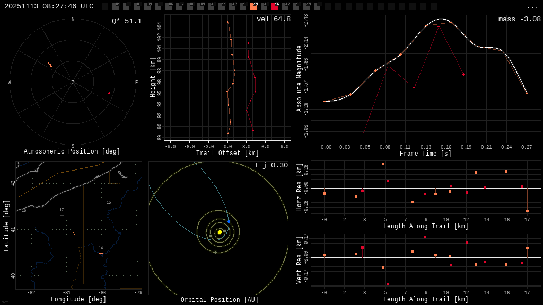The width and height of the screenshot is (543, 305).
Task: Select station indicator box 07
Action: (x=179, y=6)
